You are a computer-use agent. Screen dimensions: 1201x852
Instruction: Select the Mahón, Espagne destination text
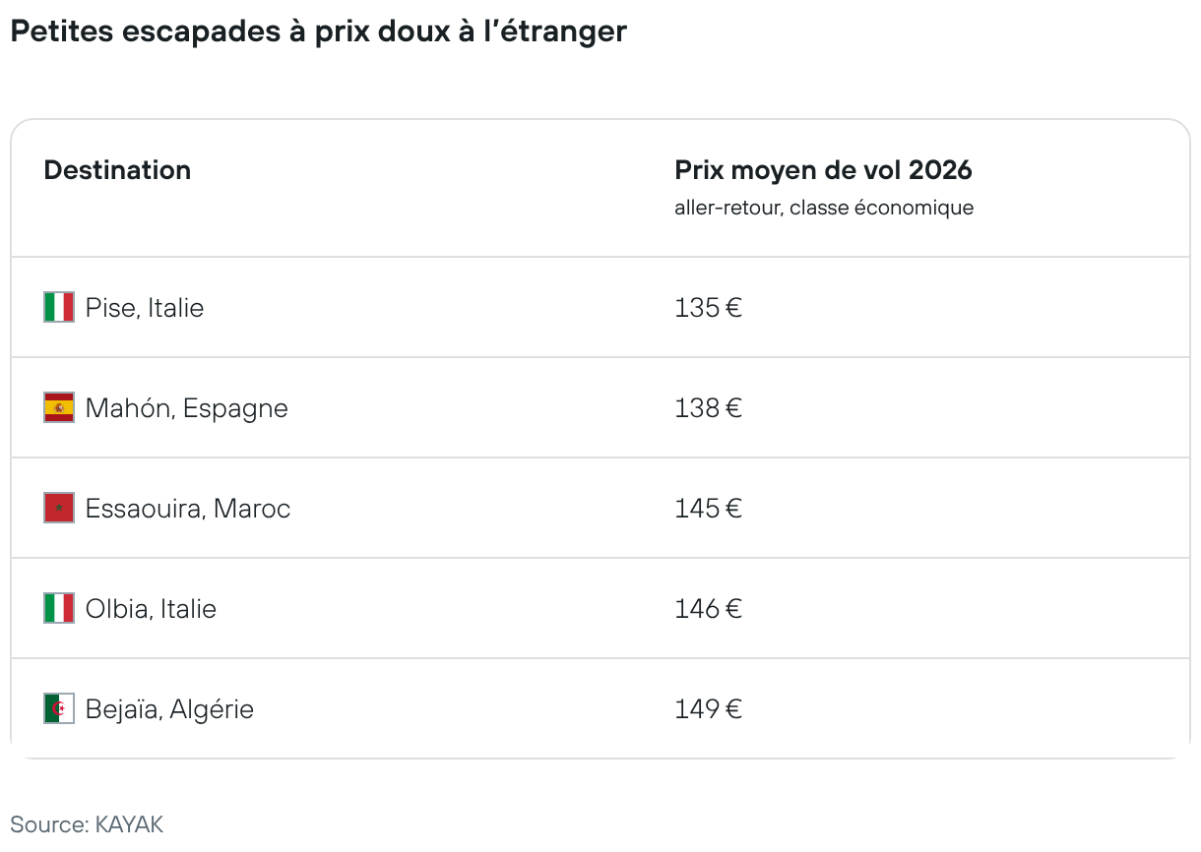coord(187,408)
